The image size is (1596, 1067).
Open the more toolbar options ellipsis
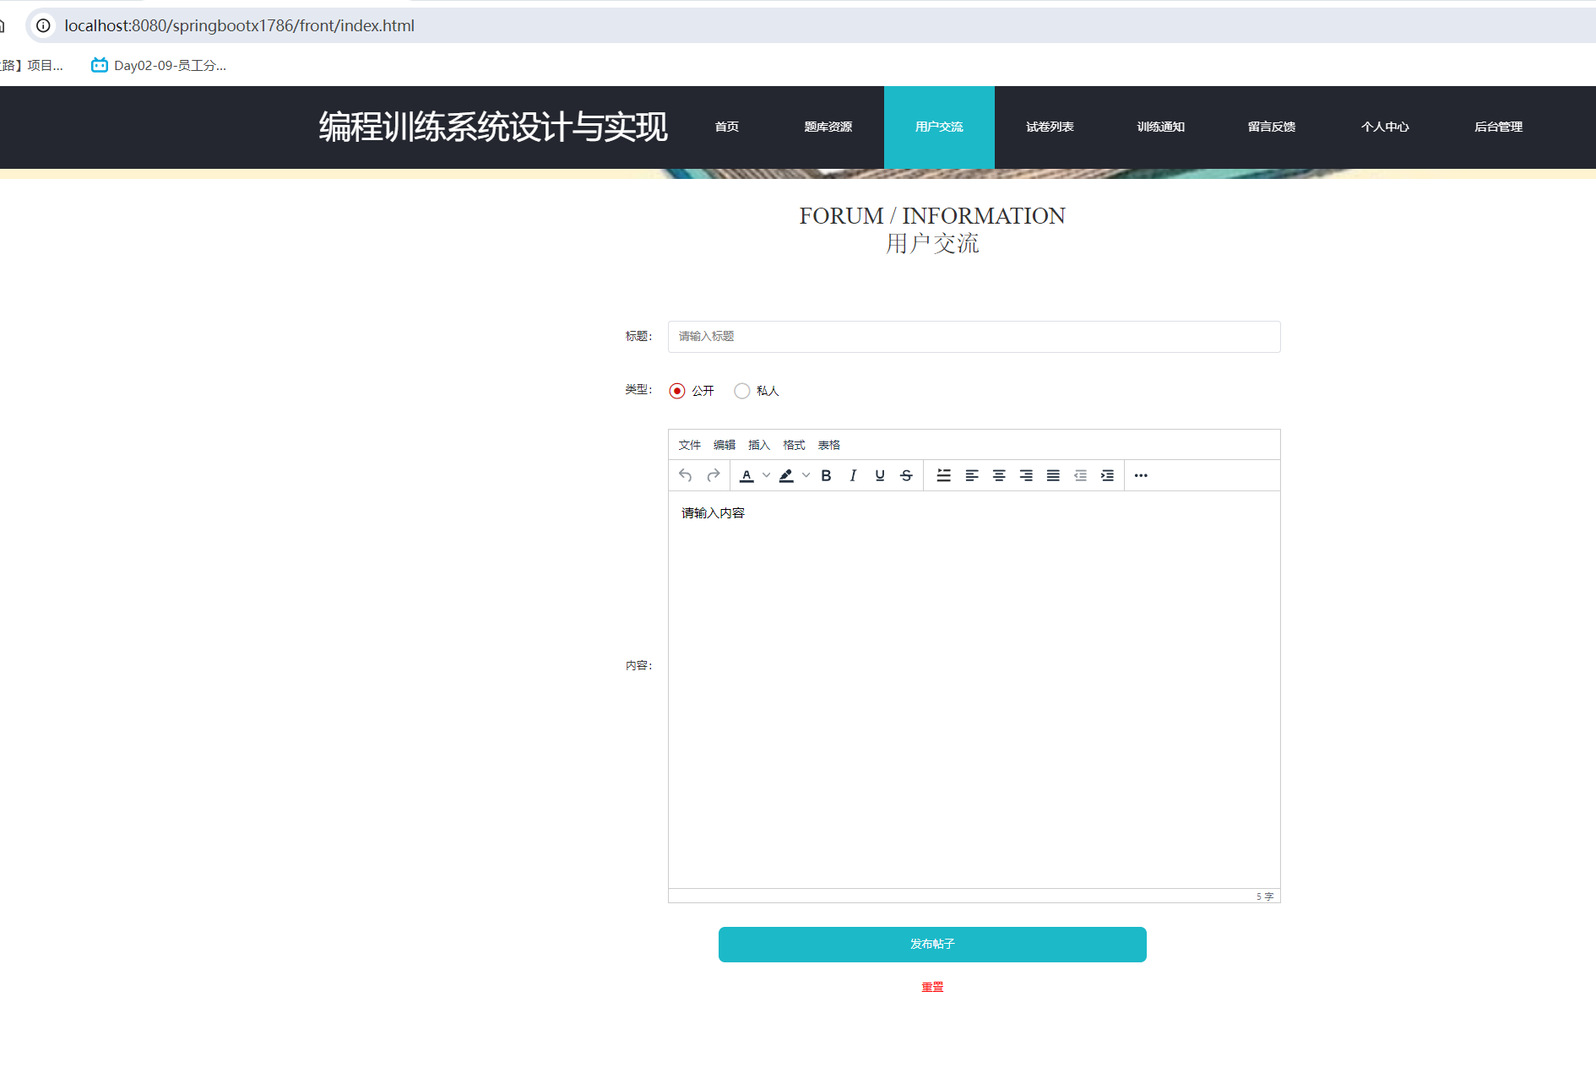(x=1141, y=475)
